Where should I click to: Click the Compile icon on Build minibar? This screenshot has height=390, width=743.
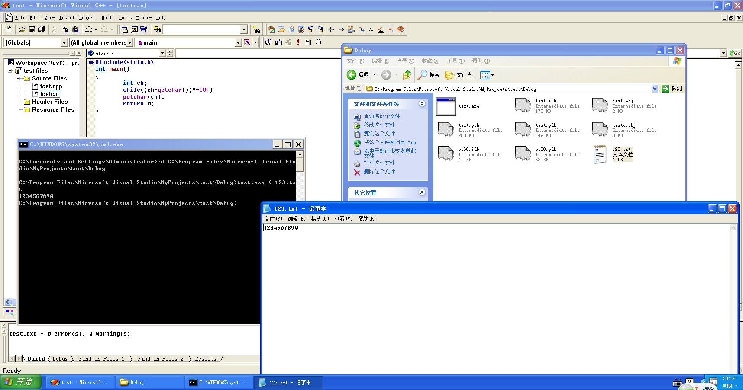point(268,42)
